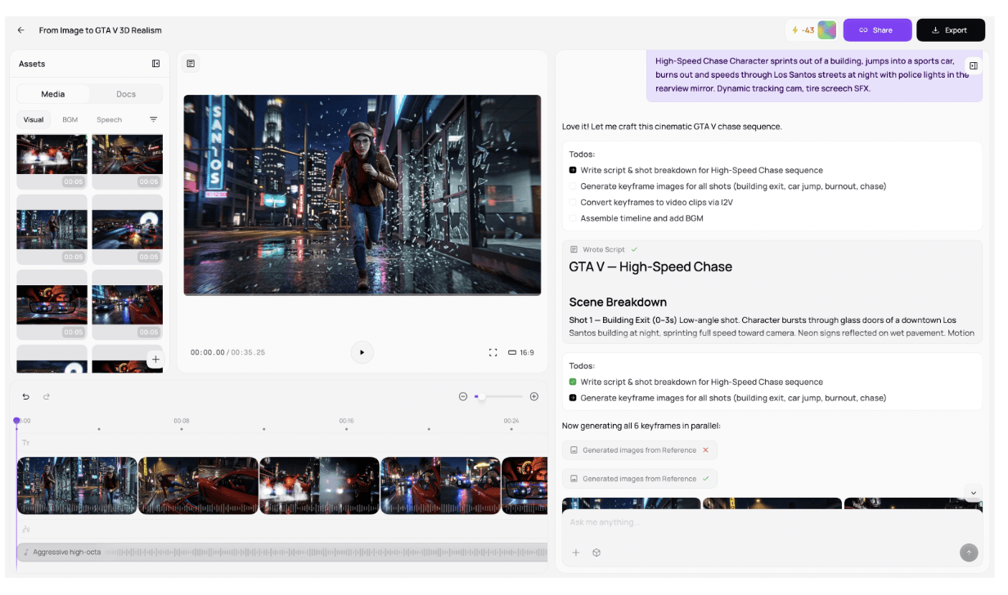The image size is (1008, 595).
Task: Toggle the chat side panel icon
Action: pyautogui.click(x=973, y=65)
